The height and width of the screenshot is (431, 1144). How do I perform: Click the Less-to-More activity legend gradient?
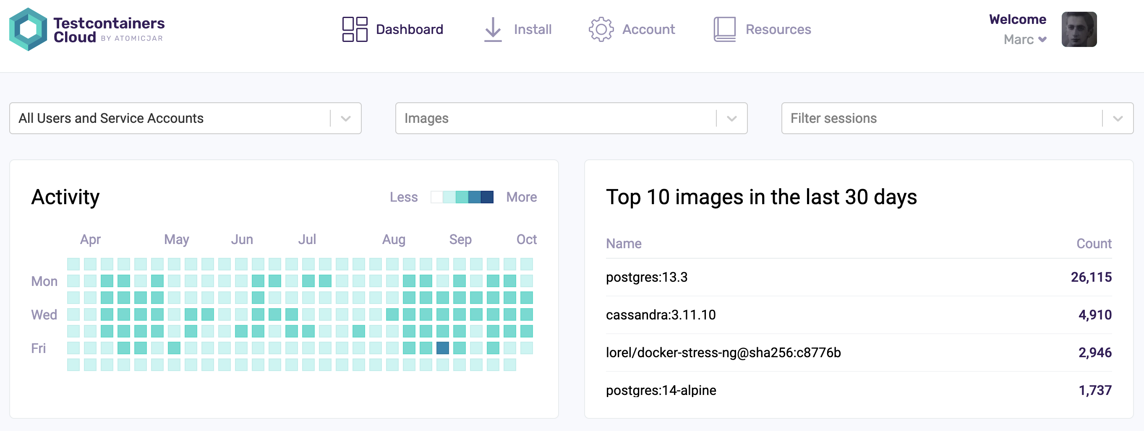pos(462,197)
